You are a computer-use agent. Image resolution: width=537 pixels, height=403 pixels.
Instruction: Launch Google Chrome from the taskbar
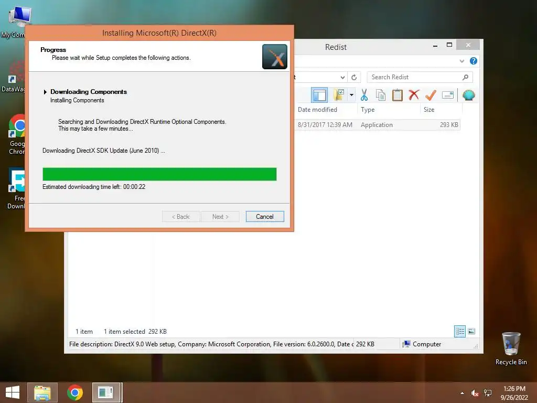[74, 393]
